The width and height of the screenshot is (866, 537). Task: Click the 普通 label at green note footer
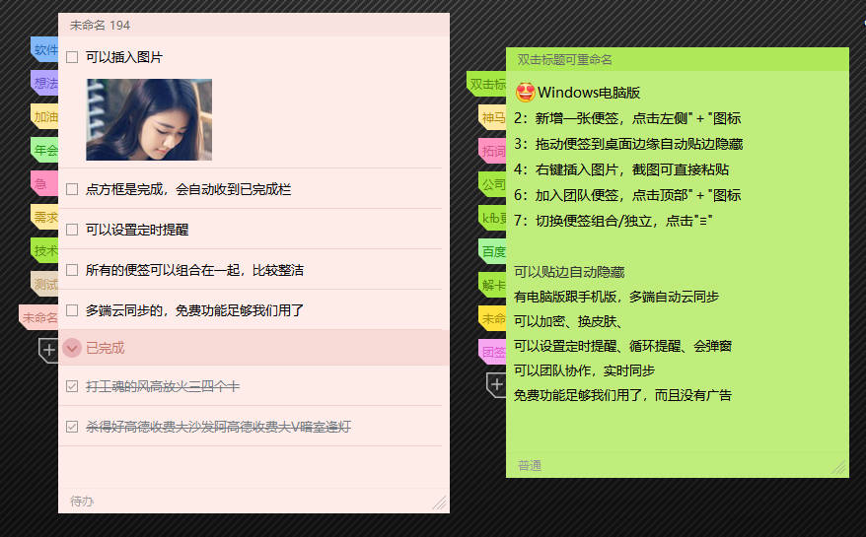[x=529, y=466]
